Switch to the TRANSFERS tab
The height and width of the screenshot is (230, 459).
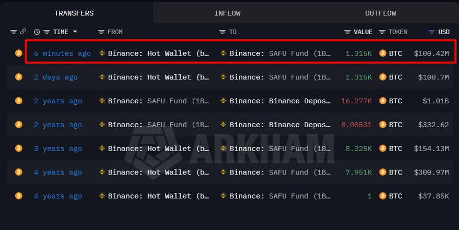coord(74,13)
